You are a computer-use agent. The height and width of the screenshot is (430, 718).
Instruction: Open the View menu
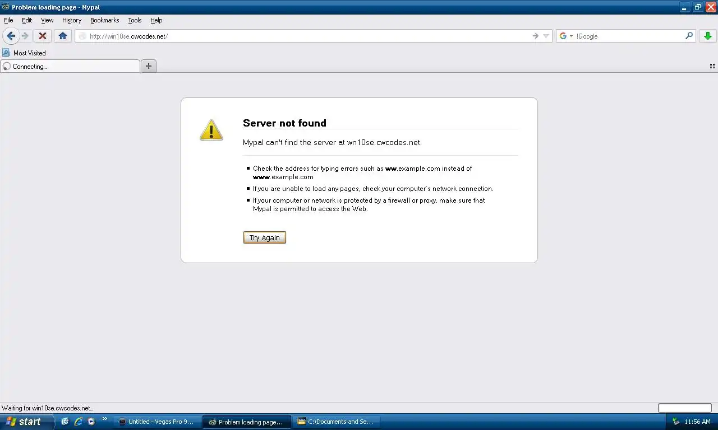point(47,20)
